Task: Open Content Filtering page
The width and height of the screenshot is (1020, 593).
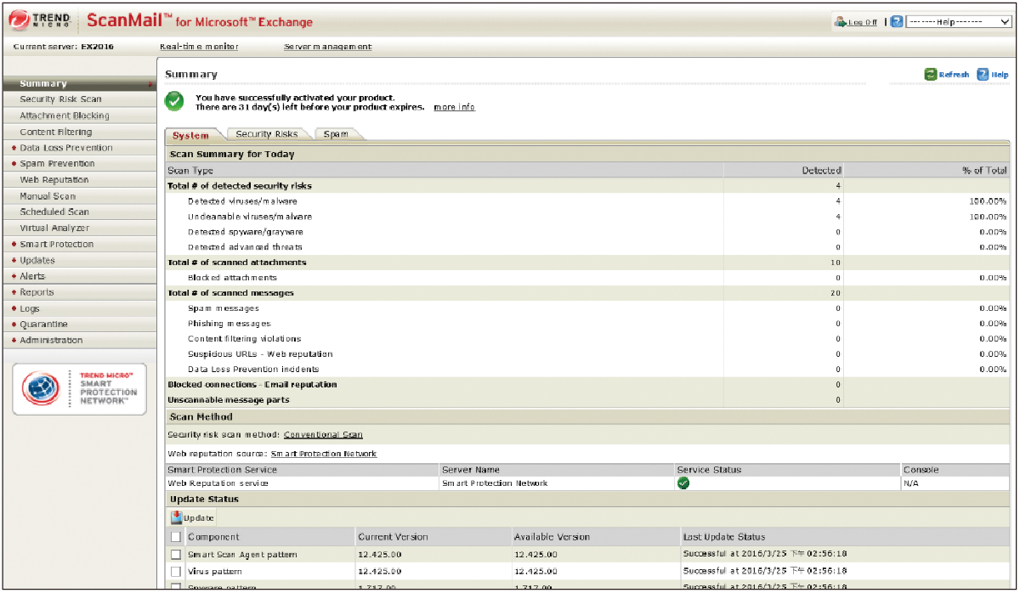Action: tap(79, 132)
